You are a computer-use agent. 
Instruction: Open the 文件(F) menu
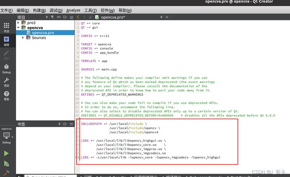click(x=7, y=10)
